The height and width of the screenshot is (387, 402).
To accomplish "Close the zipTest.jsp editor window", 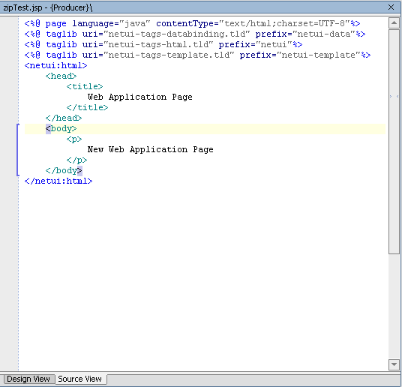I will point(391,7).
